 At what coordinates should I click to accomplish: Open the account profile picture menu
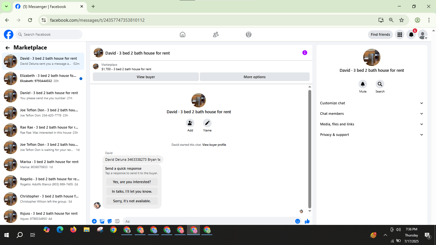423,34
